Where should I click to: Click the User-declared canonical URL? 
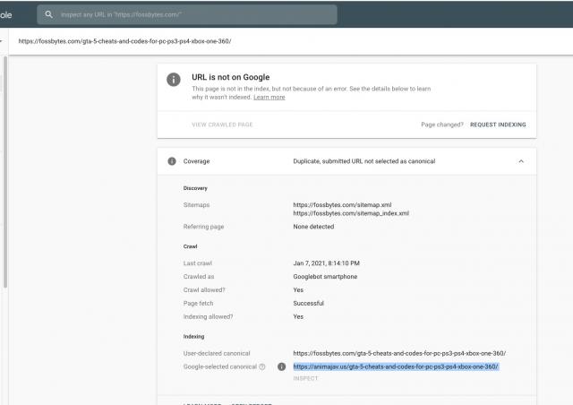click(399, 353)
